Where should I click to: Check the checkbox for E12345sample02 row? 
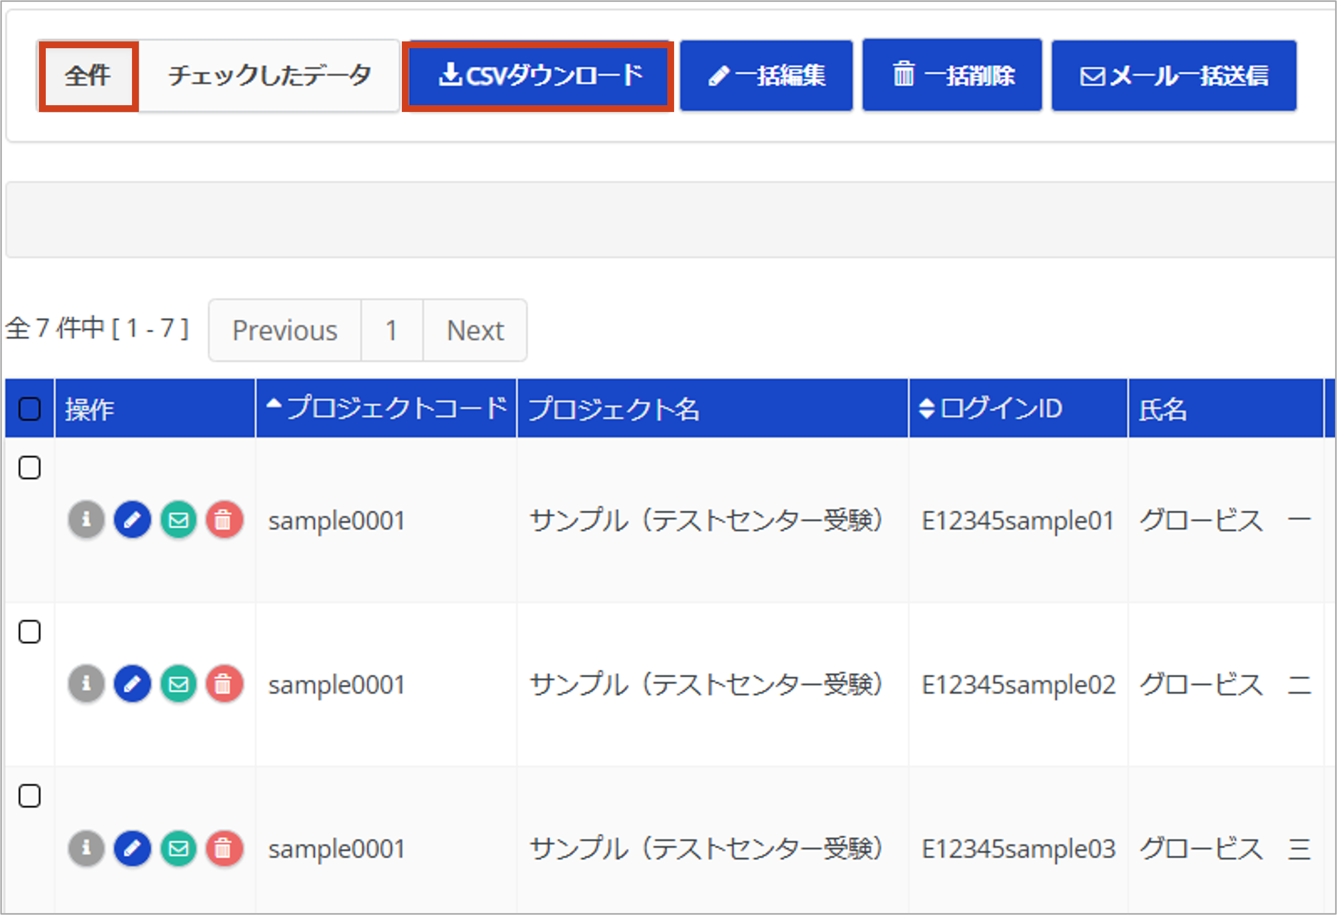pos(29,632)
